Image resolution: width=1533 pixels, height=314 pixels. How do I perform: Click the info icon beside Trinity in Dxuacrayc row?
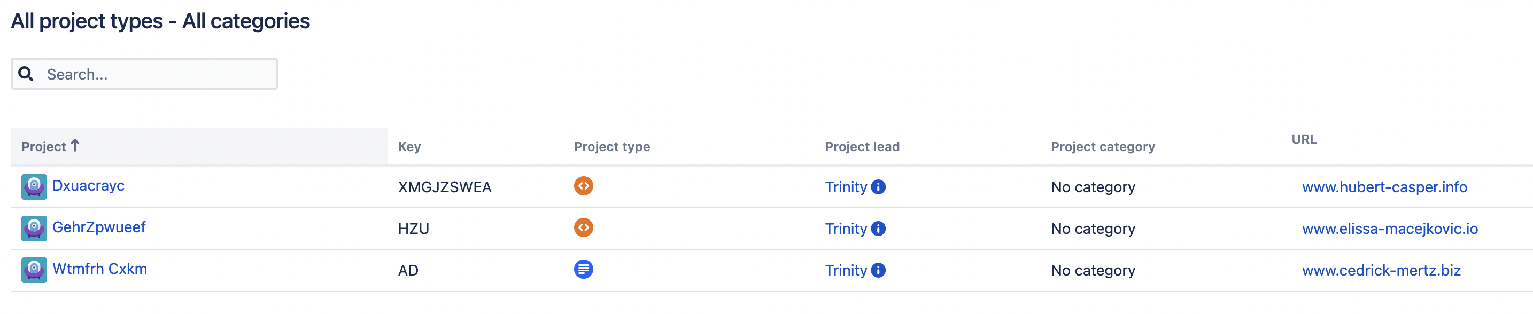878,187
